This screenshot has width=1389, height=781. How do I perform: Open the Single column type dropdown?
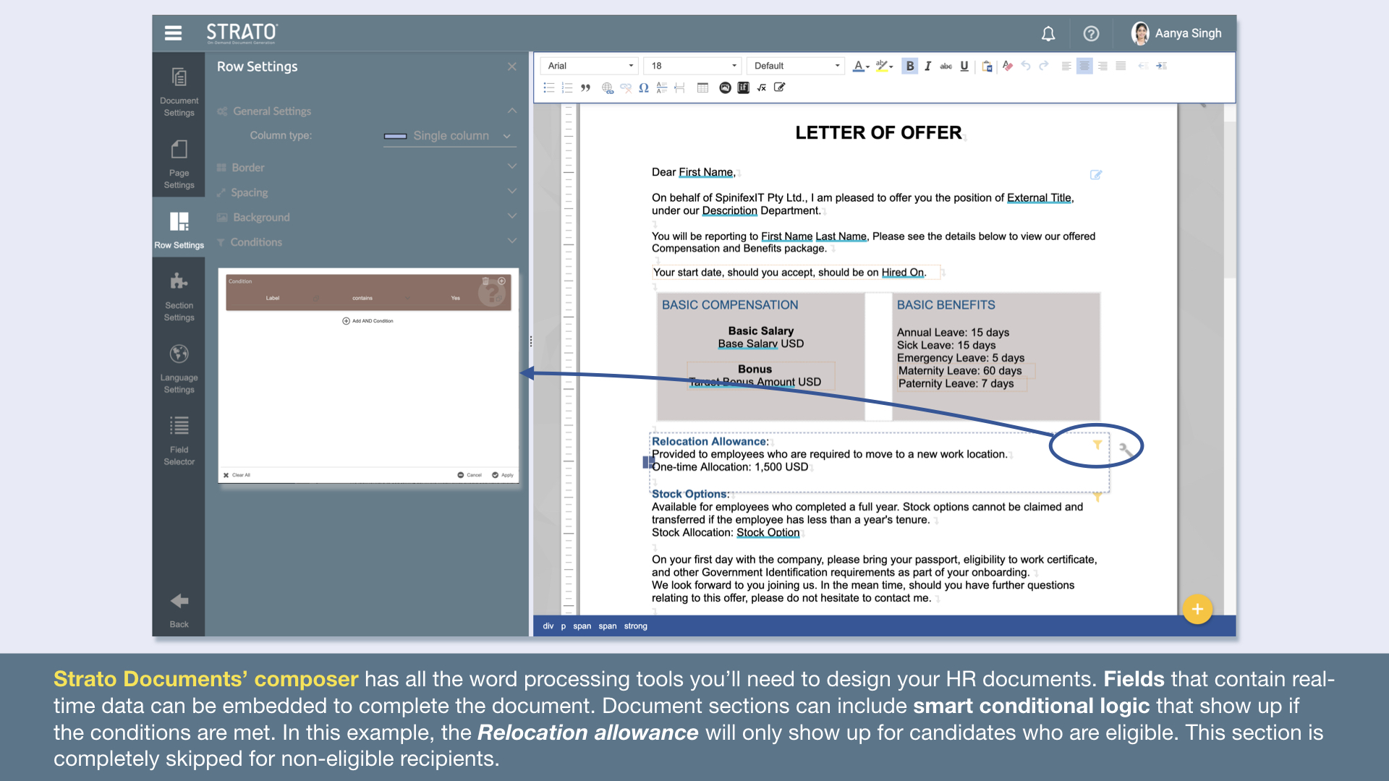tap(449, 136)
